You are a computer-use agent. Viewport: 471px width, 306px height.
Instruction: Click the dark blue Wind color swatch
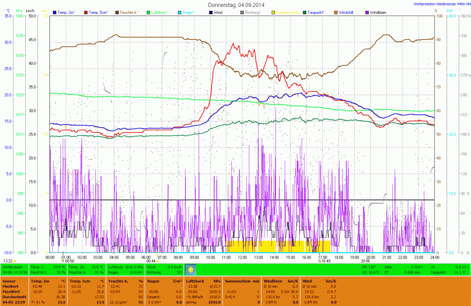click(x=210, y=12)
